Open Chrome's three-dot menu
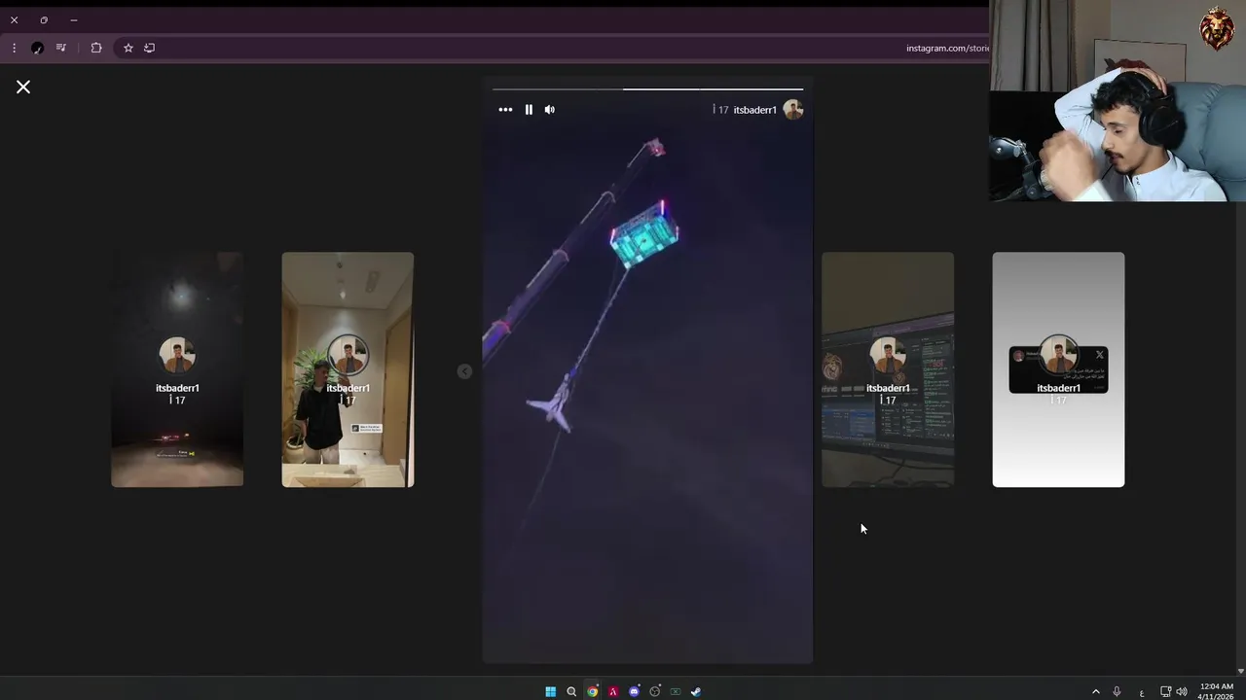 point(14,48)
